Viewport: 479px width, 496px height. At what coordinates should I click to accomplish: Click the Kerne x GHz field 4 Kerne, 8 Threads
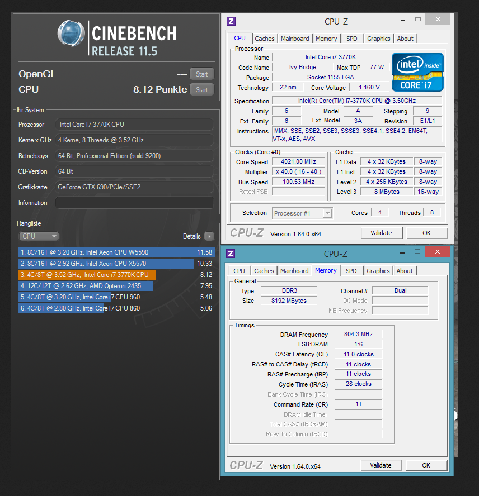point(134,140)
